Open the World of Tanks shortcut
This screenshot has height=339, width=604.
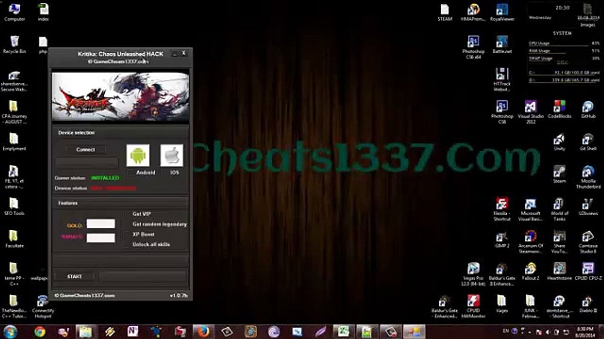[559, 209]
